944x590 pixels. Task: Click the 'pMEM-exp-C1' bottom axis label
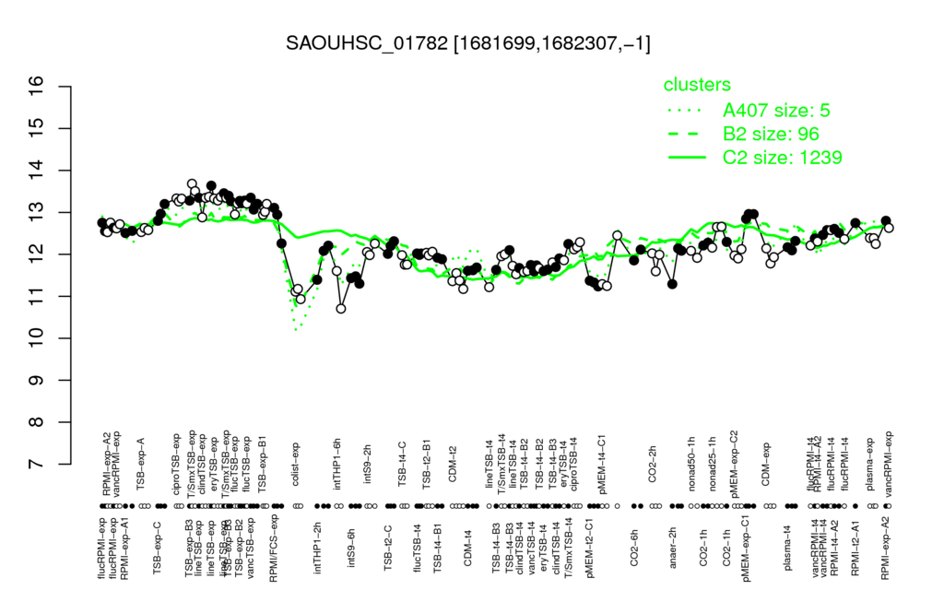(x=747, y=548)
